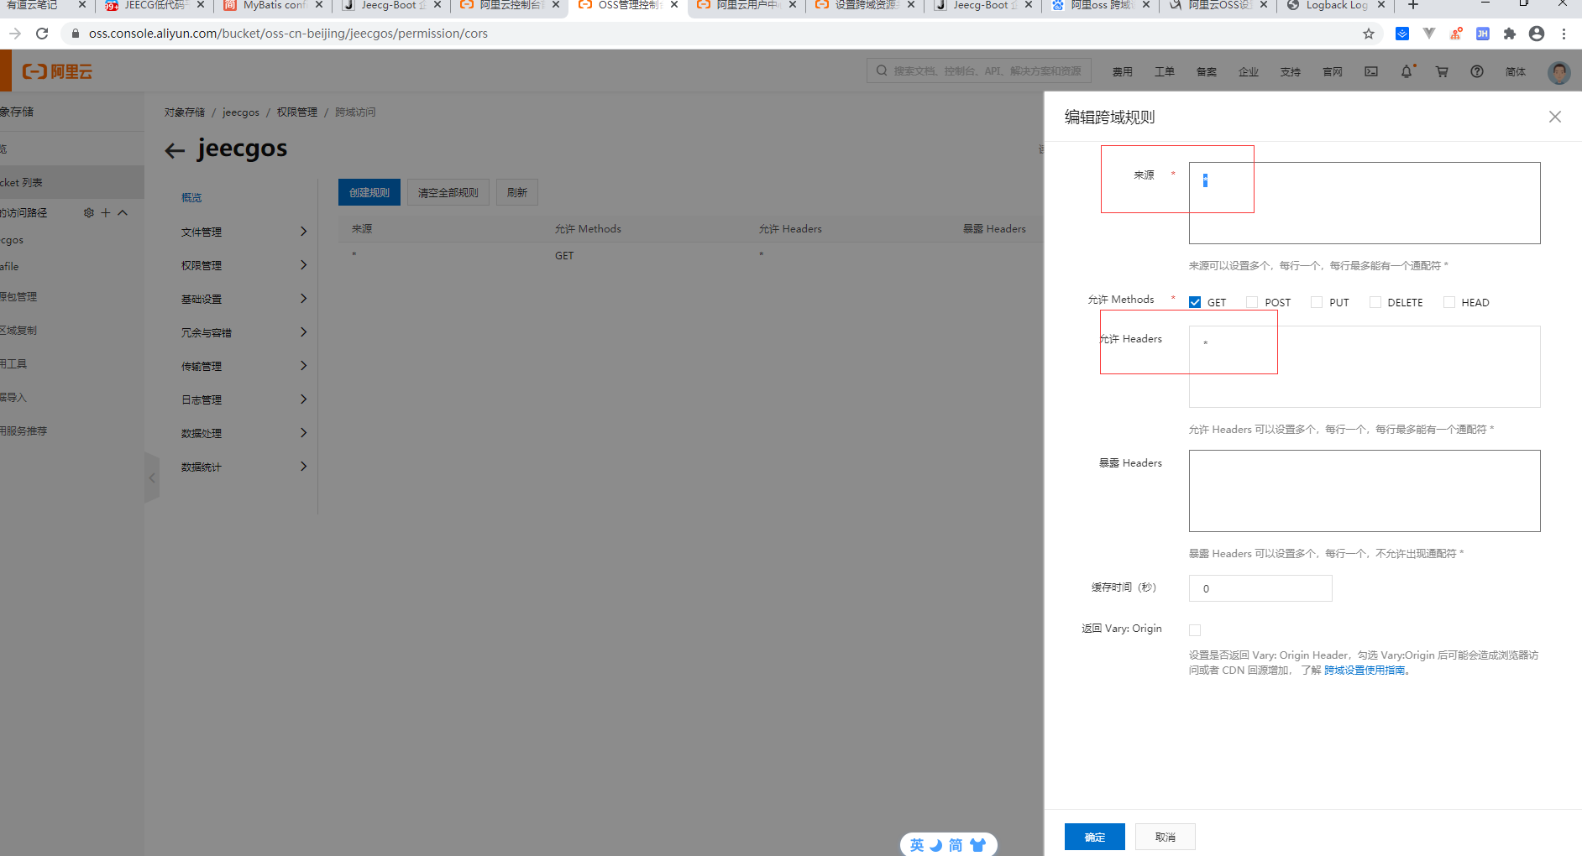The image size is (1582, 856).
Task: Focus the 暴露 Headers text area
Action: click(1365, 491)
